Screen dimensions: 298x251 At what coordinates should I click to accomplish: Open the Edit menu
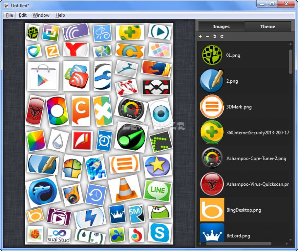coord(22,15)
